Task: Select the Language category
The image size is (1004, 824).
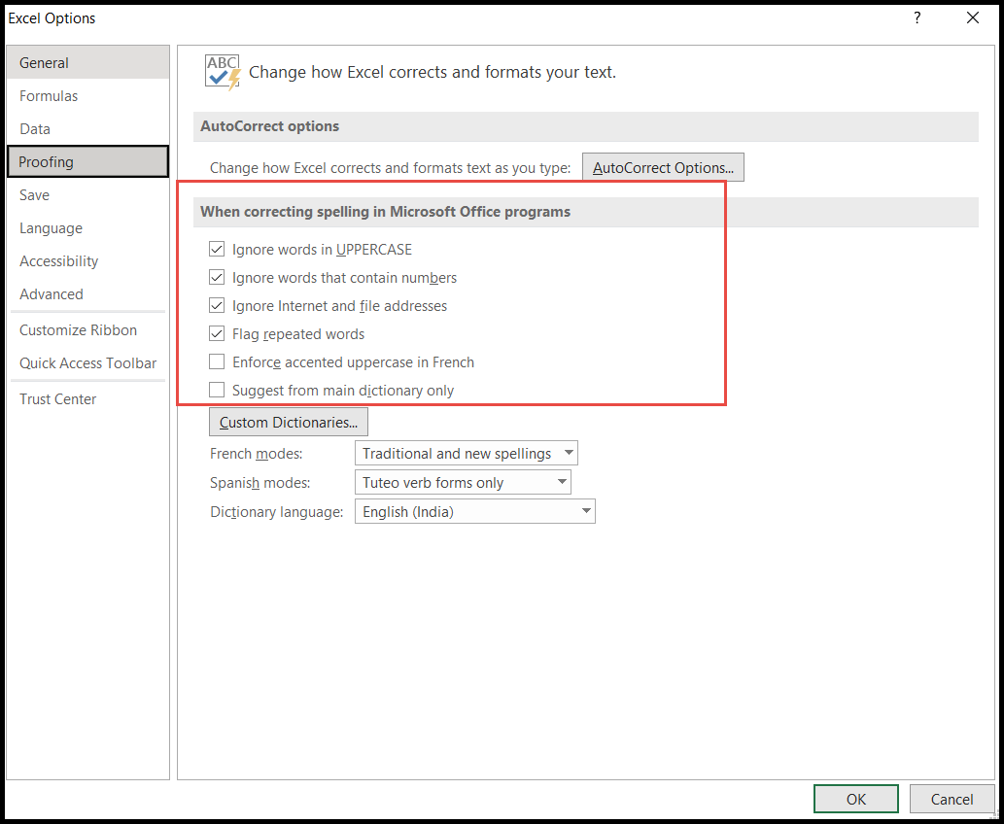Action: pos(87,228)
